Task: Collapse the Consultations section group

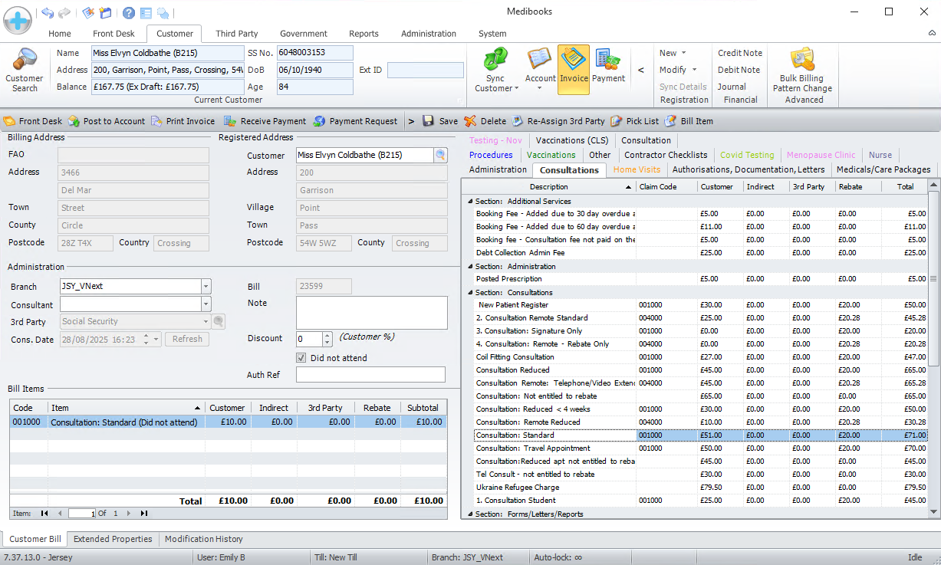Action: click(469, 292)
